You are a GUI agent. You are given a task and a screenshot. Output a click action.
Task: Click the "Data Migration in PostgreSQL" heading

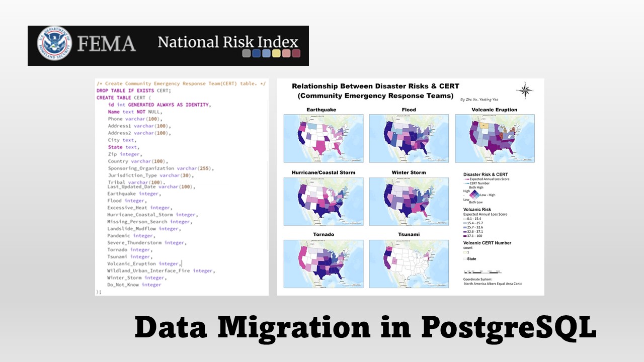click(x=365, y=328)
